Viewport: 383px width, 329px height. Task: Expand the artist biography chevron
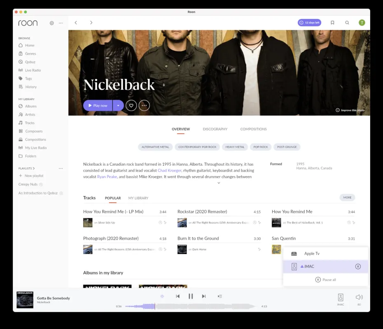click(x=219, y=183)
